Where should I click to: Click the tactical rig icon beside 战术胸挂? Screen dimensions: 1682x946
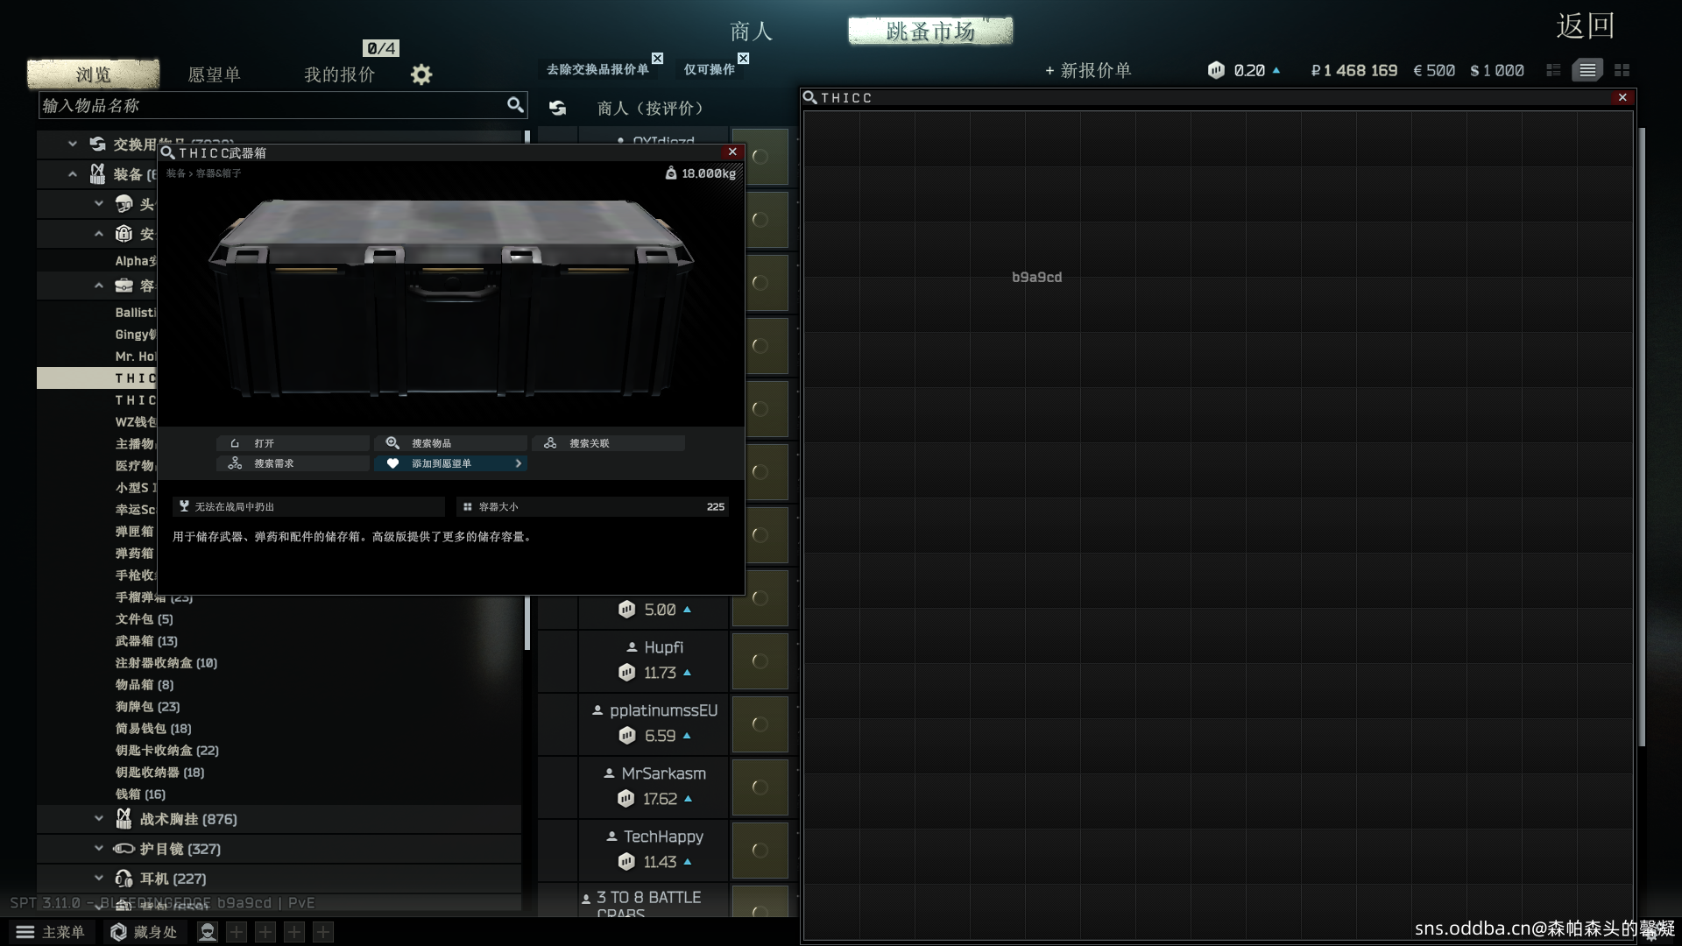pos(124,819)
